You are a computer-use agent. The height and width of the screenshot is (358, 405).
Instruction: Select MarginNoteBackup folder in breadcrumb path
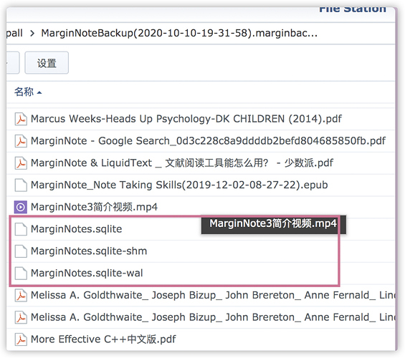point(179,33)
